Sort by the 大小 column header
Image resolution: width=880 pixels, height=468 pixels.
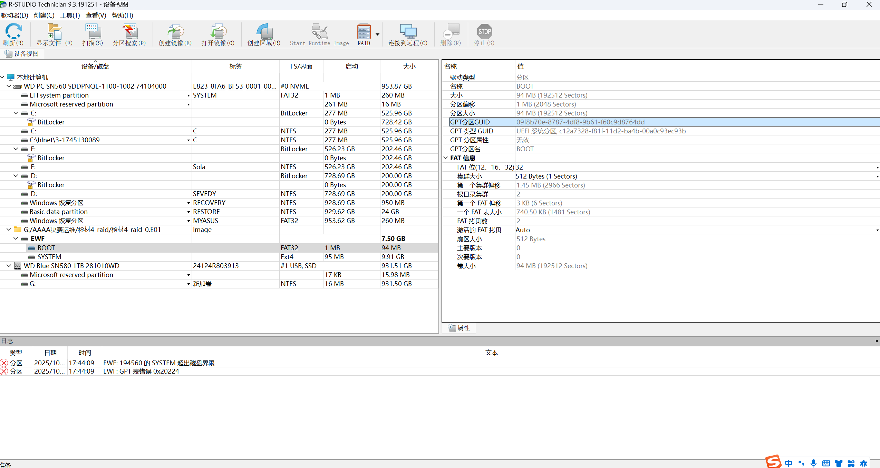pos(409,66)
